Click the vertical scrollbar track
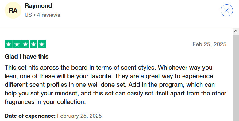Image resolution: width=239 pixels, height=121 pixels. (x=236, y=78)
